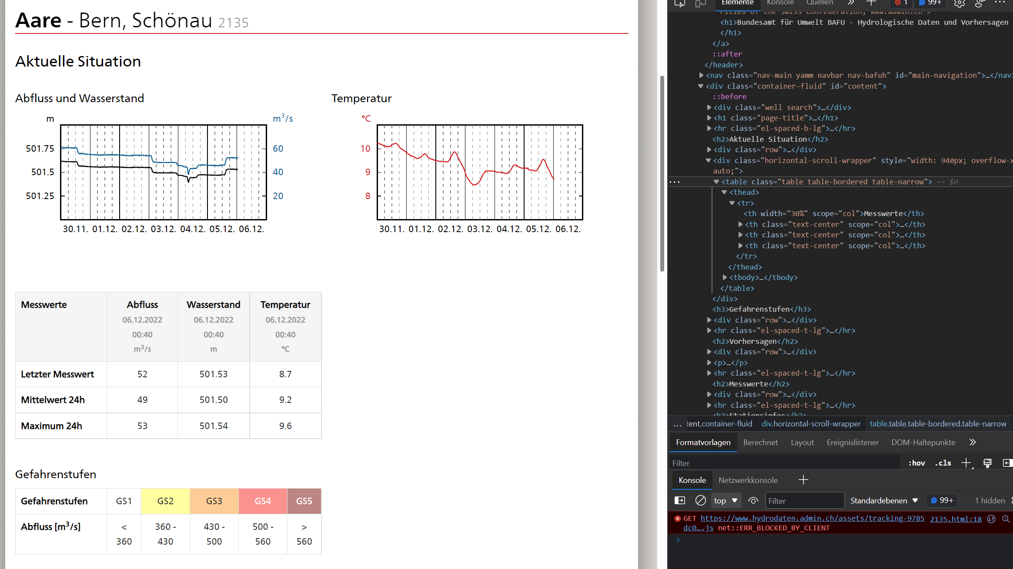Click the console Filter input field
The width and height of the screenshot is (1013, 569).
(804, 501)
